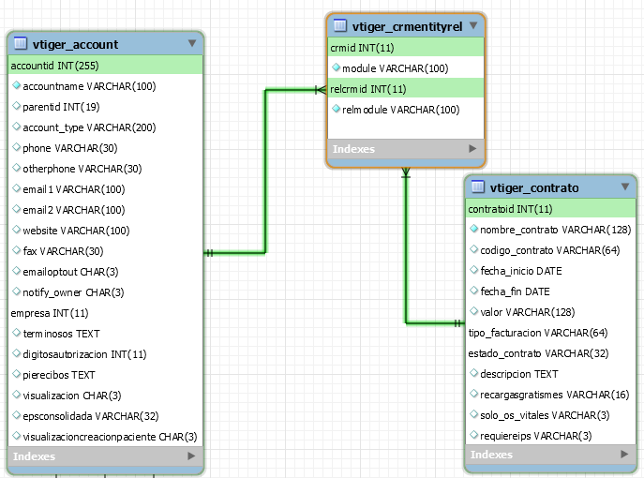Image resolution: width=644 pixels, height=478 pixels.
Task: Select the estado_contrato VARCHAR(32) column
Action: pyautogui.click(x=550, y=353)
